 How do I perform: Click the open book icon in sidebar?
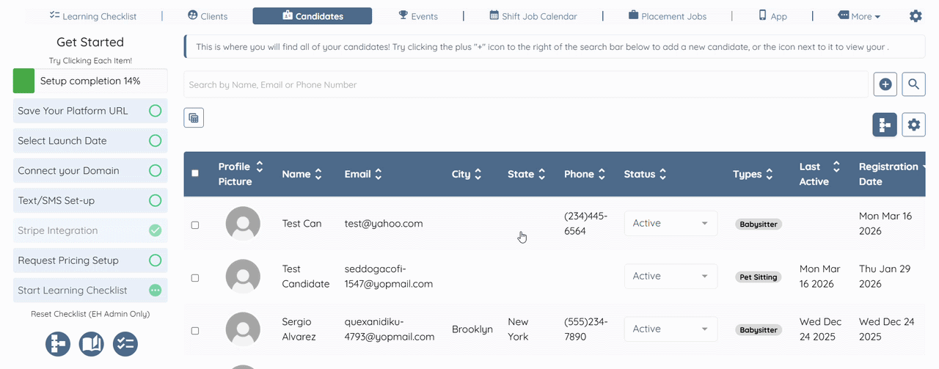click(x=92, y=344)
